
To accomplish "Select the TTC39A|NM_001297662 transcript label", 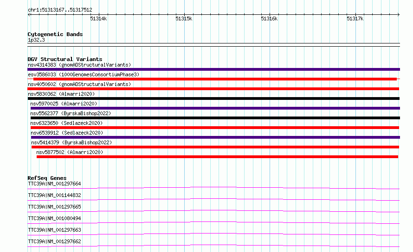I will point(54,241).
